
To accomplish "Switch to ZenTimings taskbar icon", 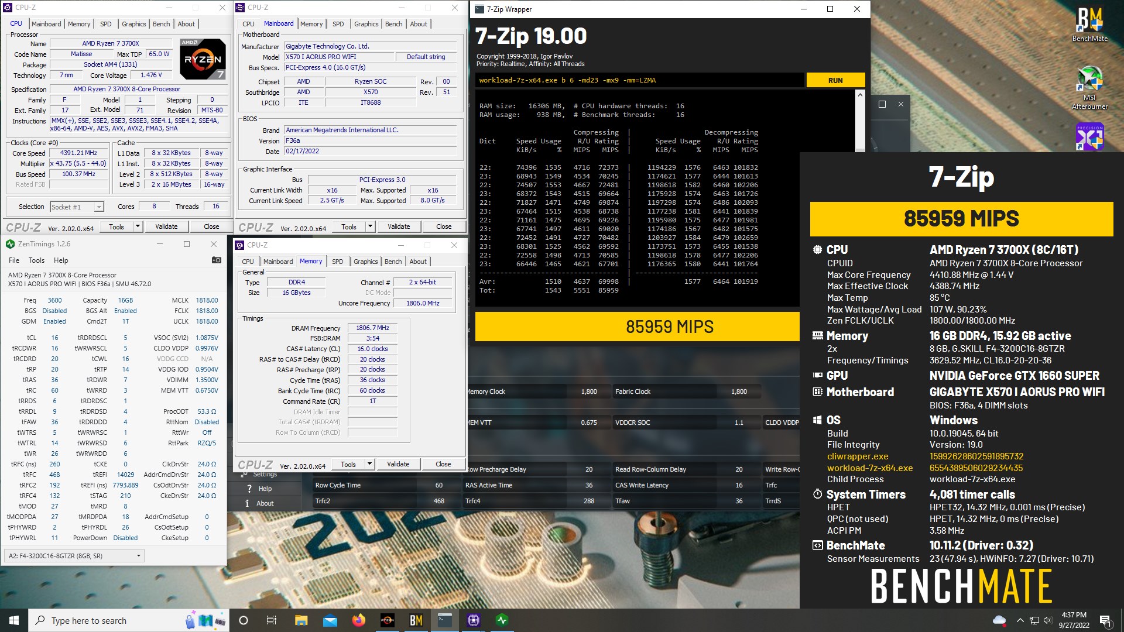I will click(x=502, y=620).
